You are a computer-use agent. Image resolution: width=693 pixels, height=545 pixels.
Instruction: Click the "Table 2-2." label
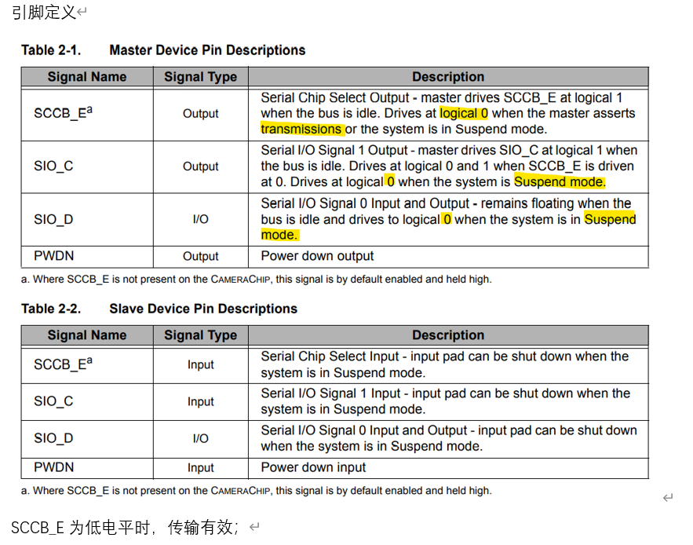pyautogui.click(x=51, y=309)
